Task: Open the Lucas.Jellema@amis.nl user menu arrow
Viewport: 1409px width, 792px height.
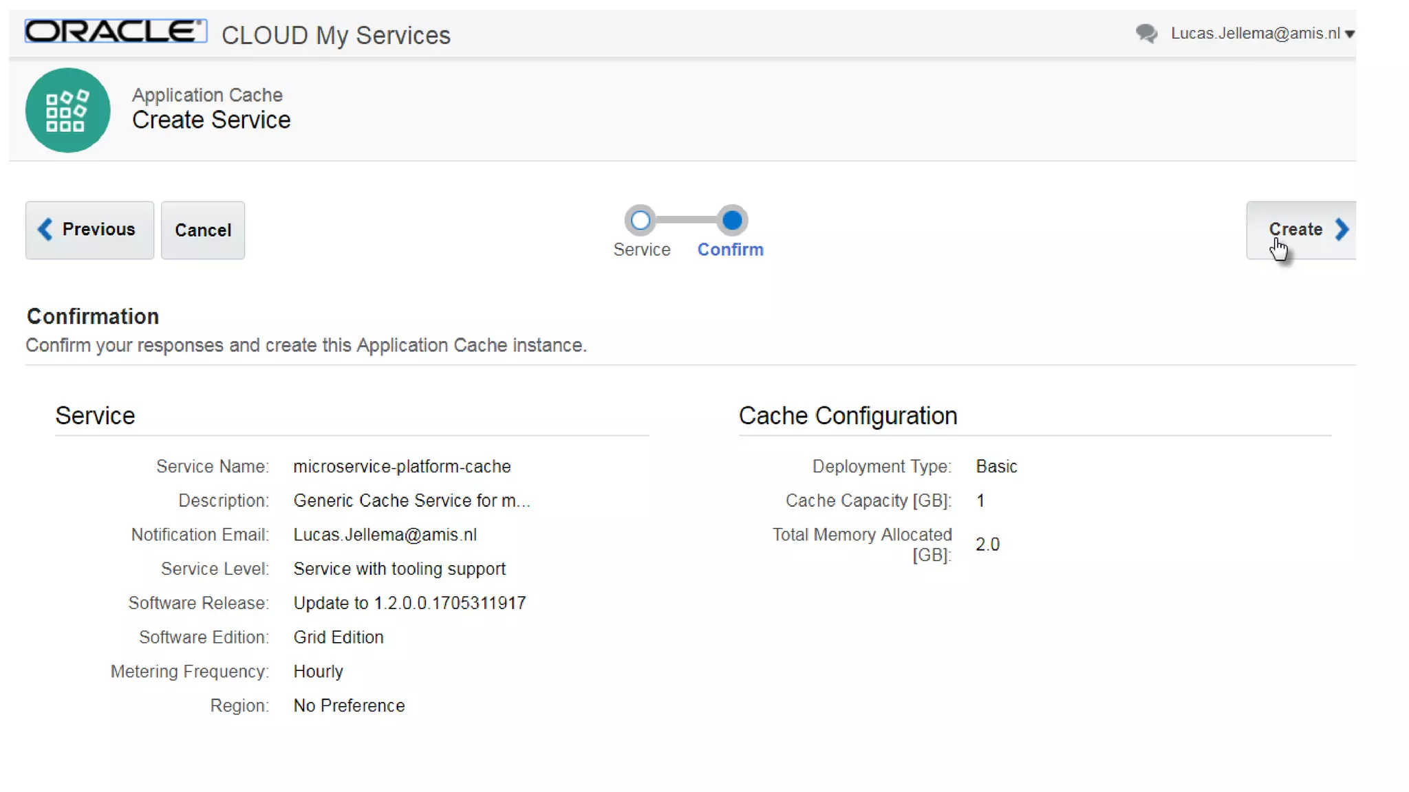Action: coord(1350,34)
